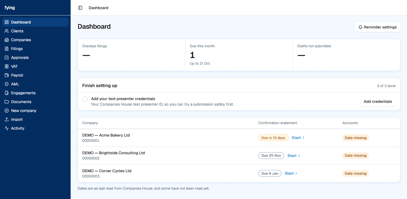This screenshot has width=407, height=199.
Task: Start Corner Cycles confirmation statement
Action: (x=291, y=173)
